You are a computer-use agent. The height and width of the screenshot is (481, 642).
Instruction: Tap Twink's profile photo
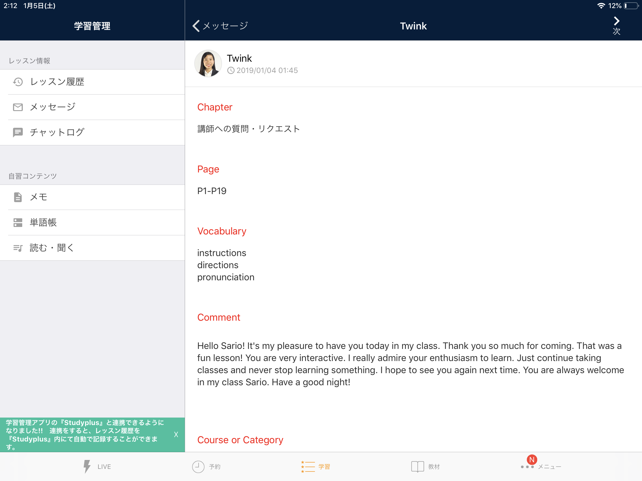click(x=208, y=63)
